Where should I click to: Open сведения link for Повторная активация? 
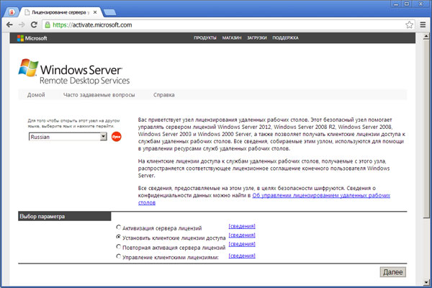[242, 244]
